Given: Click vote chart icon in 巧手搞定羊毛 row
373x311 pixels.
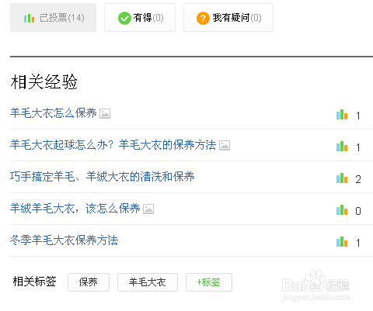Looking at the screenshot, I should (342, 178).
